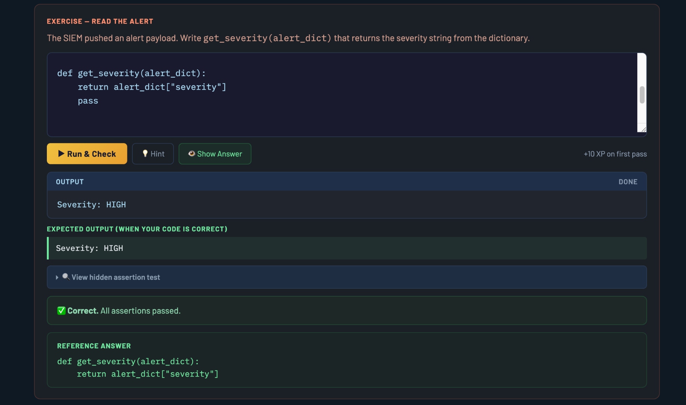Screen dimensions: 686x405
Task: Click the 'EXERCISE — READ THE ALERT' heading
Action: tap(100, 21)
